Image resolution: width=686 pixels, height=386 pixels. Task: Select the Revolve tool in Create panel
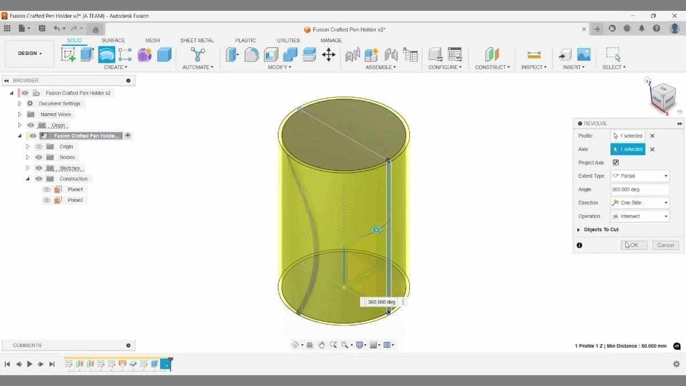pos(106,53)
